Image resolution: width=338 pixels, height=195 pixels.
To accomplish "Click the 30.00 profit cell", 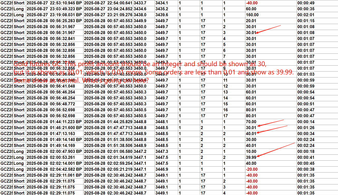I will [271, 139].
